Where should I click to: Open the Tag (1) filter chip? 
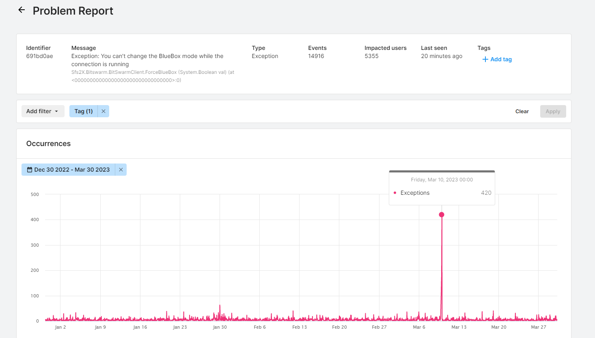pyautogui.click(x=84, y=111)
